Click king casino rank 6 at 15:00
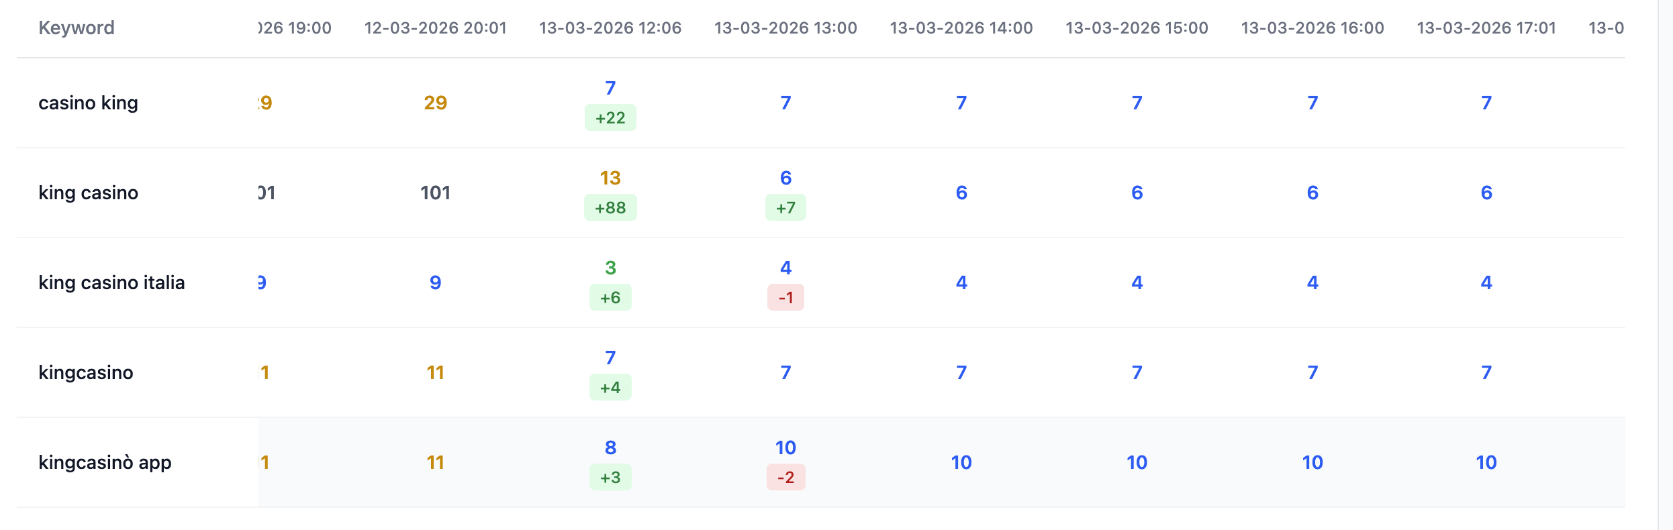This screenshot has width=1673, height=530. click(x=1137, y=193)
